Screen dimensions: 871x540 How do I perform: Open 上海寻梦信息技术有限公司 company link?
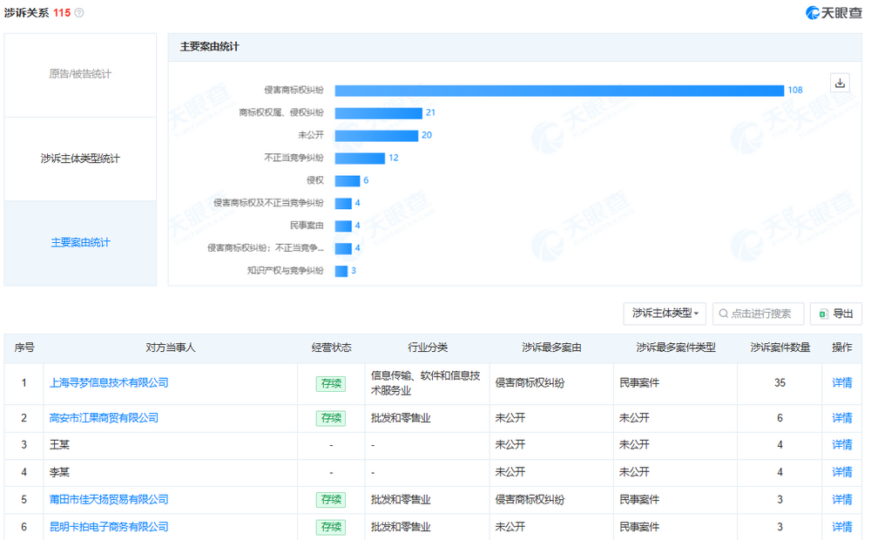coord(109,382)
